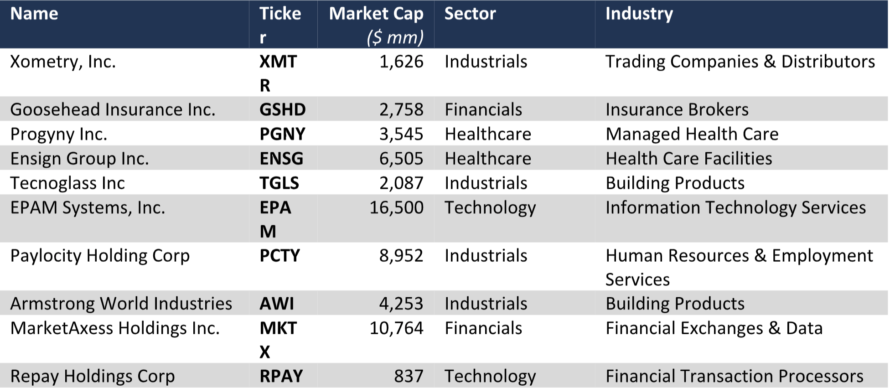The image size is (890, 388).
Task: Click MarketAxess Holdings Inc. name
Action: point(115,328)
